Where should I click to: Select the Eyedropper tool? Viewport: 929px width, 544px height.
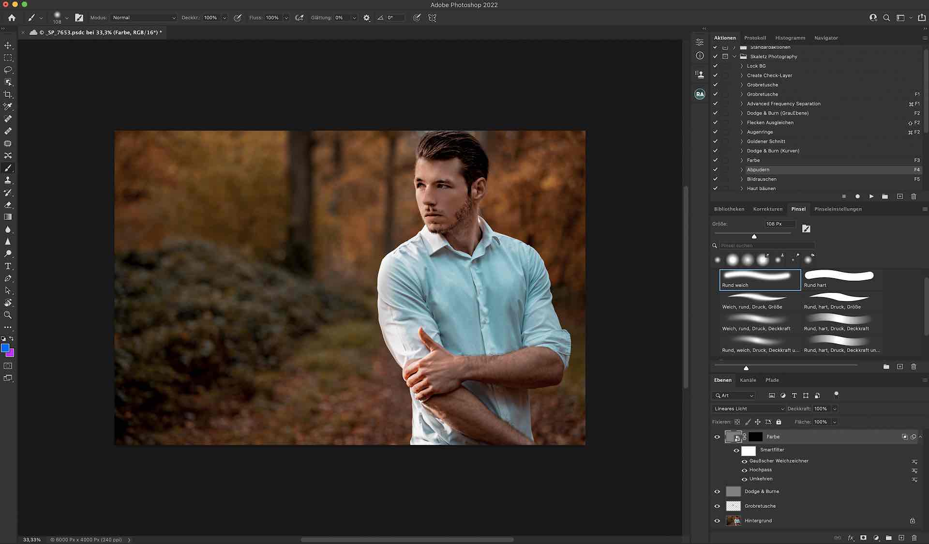coord(8,106)
